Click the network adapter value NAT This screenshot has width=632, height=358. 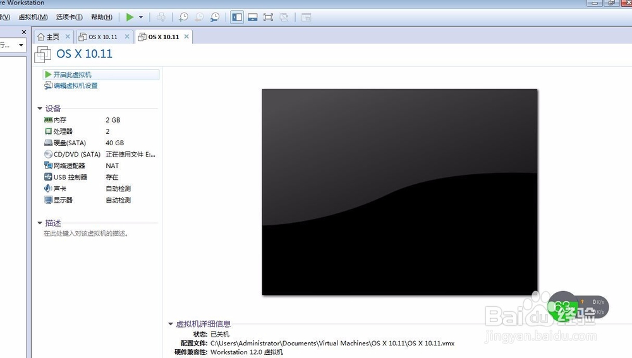click(x=112, y=166)
